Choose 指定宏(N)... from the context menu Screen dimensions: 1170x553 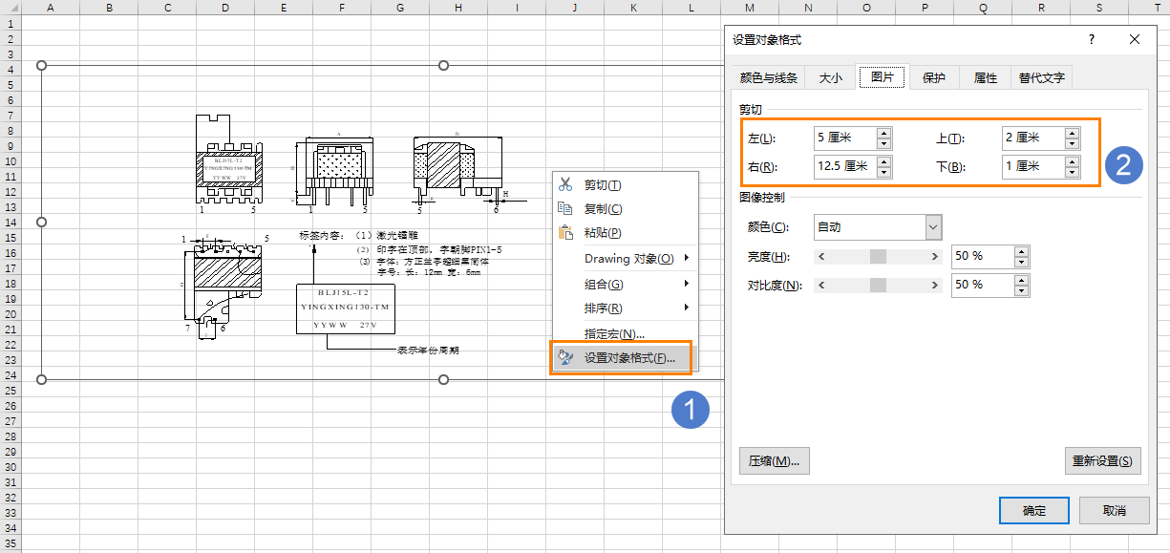click(x=625, y=333)
